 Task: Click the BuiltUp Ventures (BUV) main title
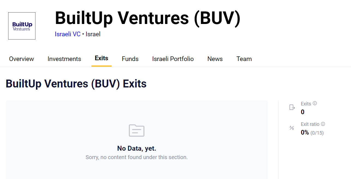[x=148, y=18]
